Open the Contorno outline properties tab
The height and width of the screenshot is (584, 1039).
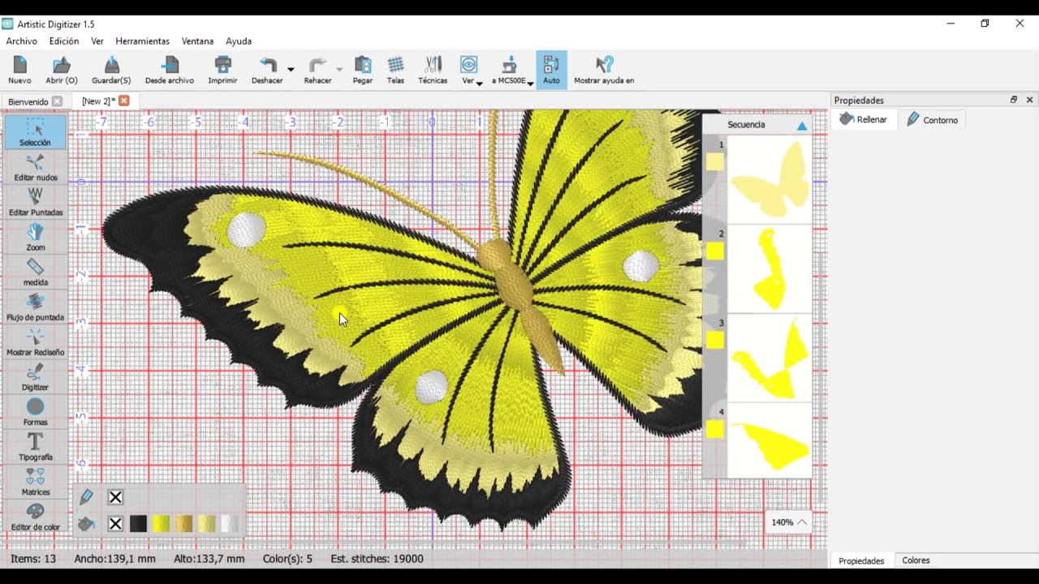(x=933, y=119)
